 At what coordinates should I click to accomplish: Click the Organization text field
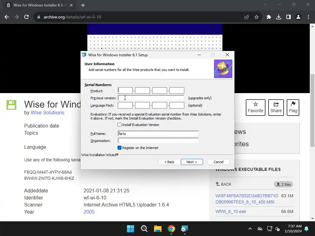click(x=158, y=141)
